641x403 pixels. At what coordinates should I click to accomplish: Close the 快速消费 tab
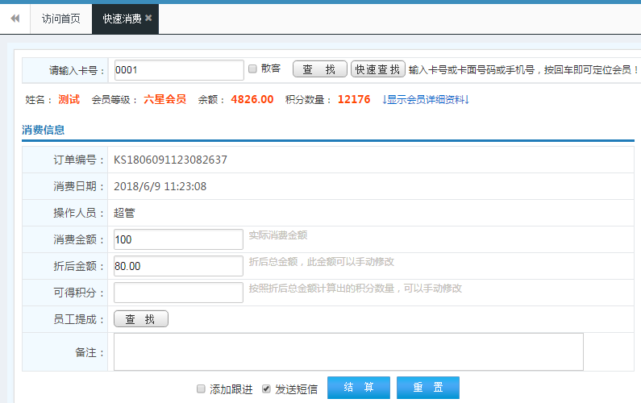[x=148, y=18]
